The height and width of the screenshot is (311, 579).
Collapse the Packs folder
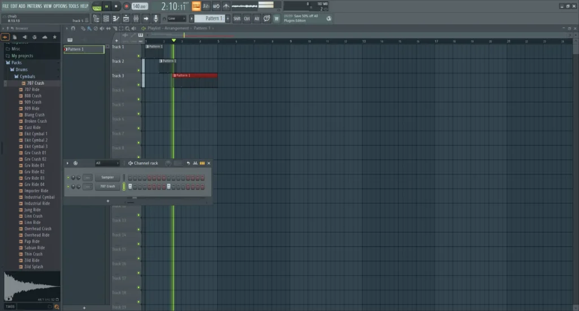(x=16, y=63)
